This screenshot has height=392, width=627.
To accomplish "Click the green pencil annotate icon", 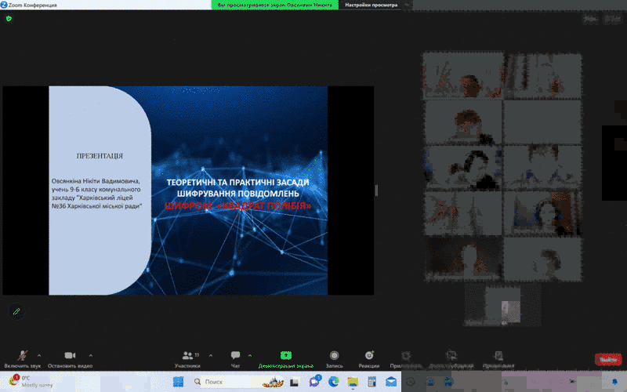I will 16,311.
